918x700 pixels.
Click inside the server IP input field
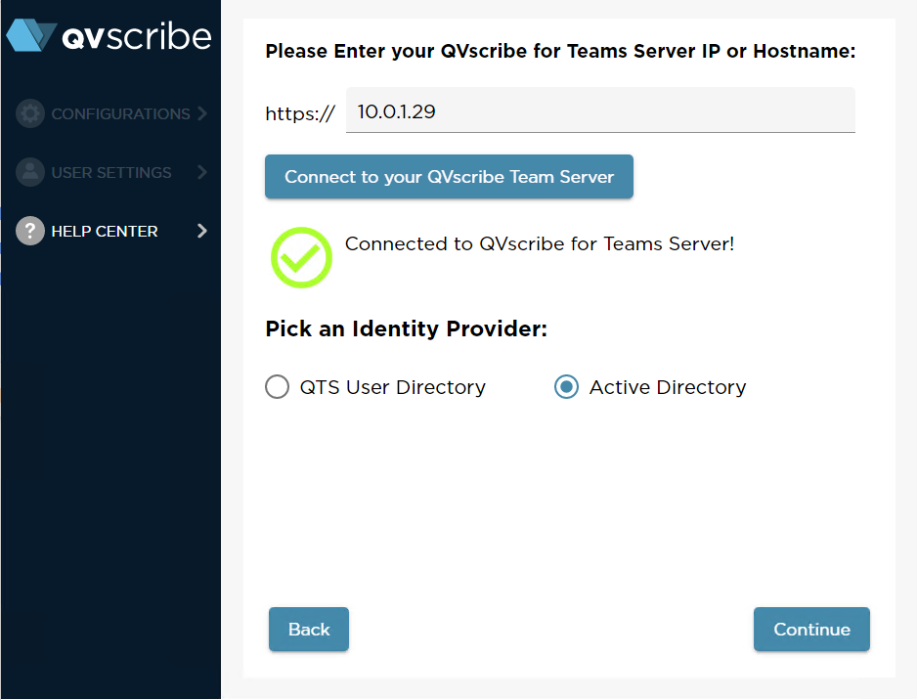pyautogui.click(x=599, y=110)
